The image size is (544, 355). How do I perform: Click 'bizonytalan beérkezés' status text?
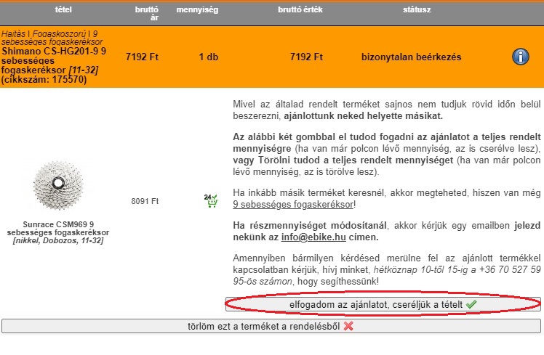tap(412, 57)
